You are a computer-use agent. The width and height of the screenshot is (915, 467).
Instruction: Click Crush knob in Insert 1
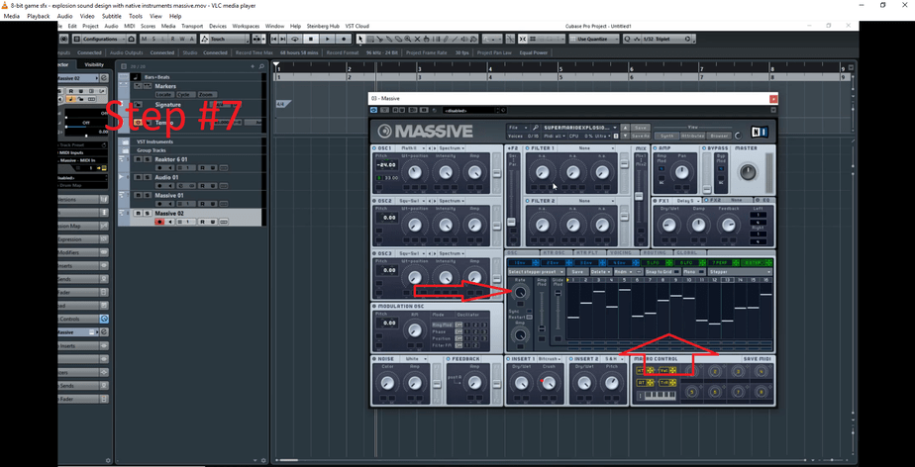click(x=550, y=383)
